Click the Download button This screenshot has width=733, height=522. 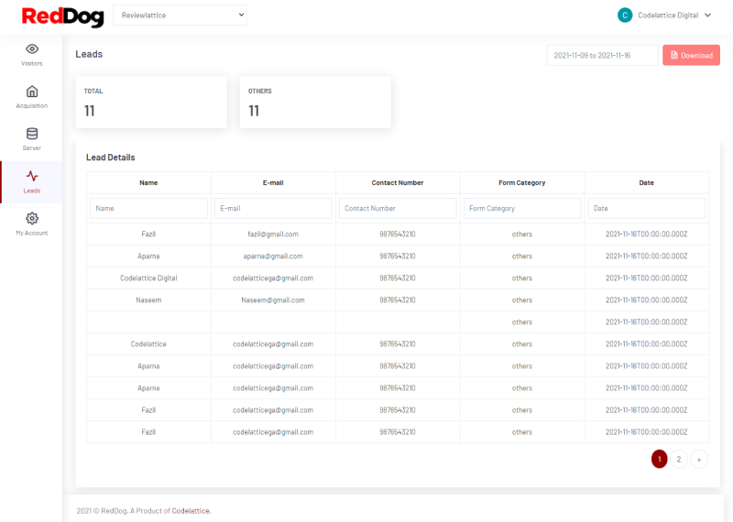coord(691,55)
